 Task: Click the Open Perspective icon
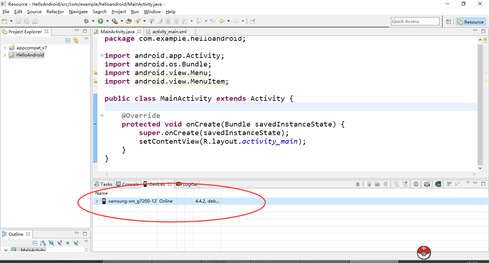449,21
